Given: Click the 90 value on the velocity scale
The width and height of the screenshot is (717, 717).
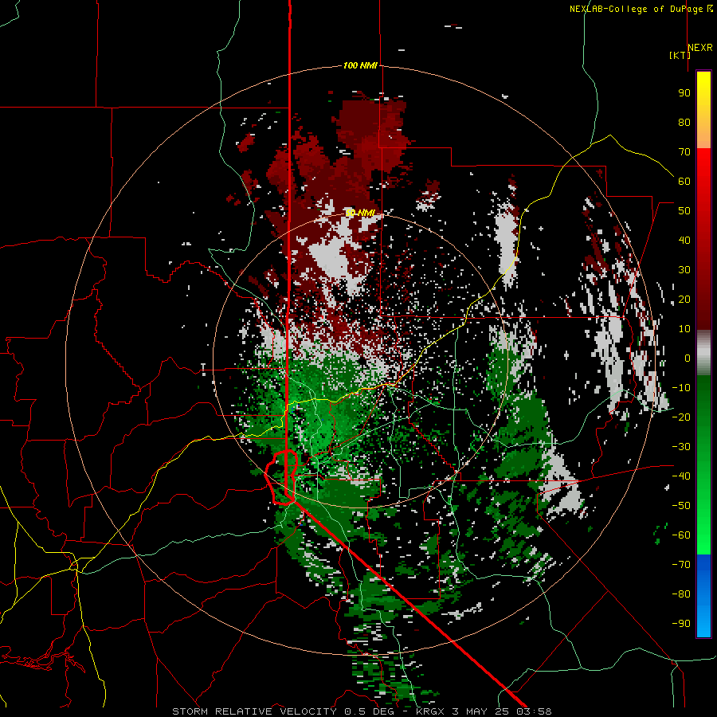Looking at the screenshot, I should point(684,93).
